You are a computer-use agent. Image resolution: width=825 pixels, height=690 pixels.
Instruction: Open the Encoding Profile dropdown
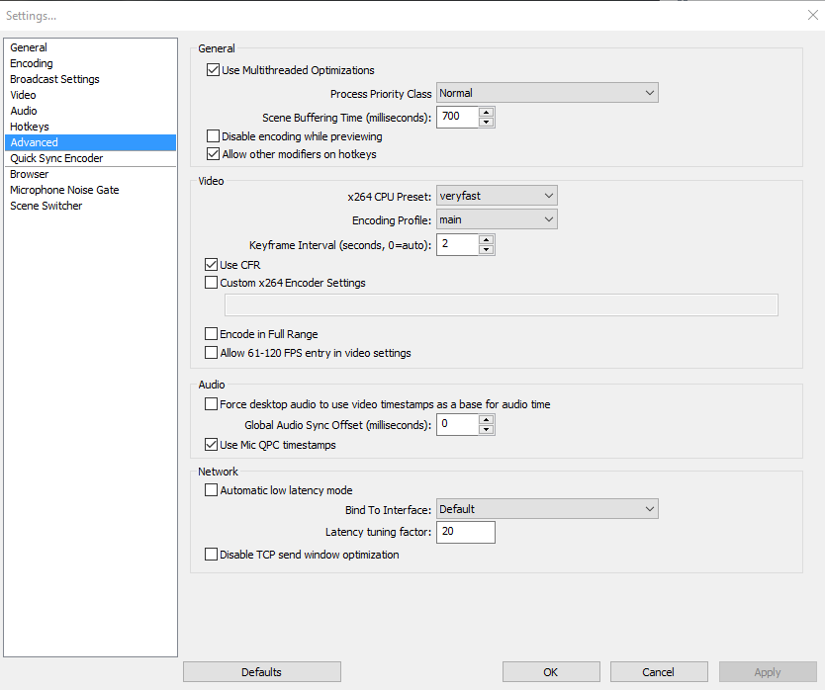pos(497,219)
